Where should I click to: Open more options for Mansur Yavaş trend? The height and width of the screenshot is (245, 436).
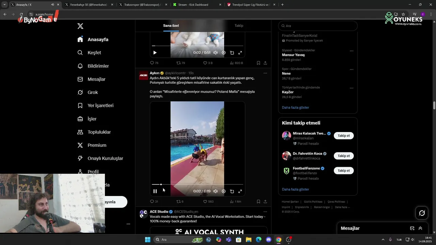(352, 51)
